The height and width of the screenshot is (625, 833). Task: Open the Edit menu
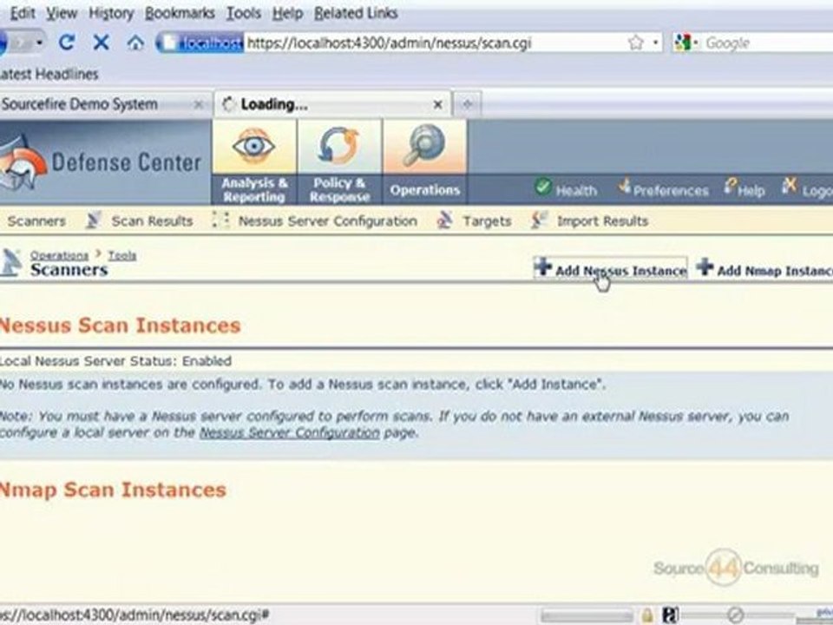pos(23,13)
